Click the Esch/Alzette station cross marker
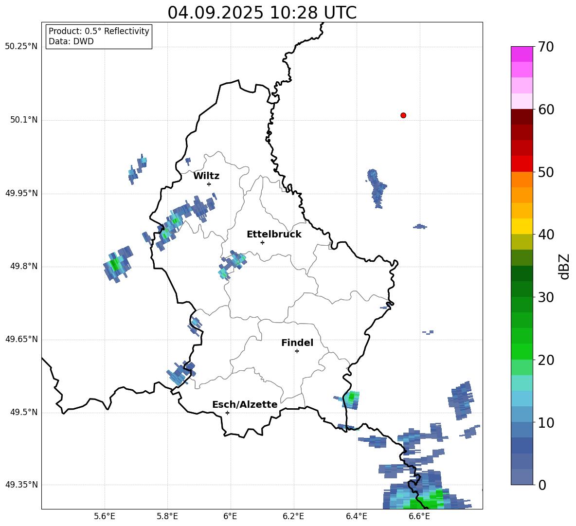The height and width of the screenshot is (526, 576). 227,413
